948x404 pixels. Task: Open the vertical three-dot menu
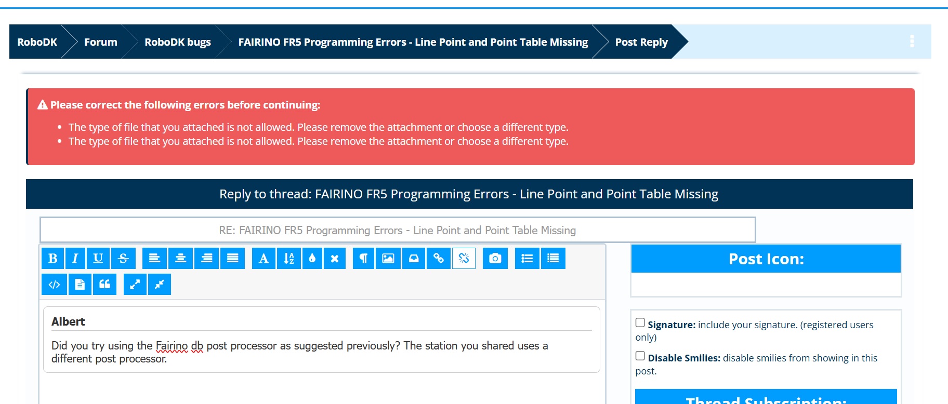pyautogui.click(x=912, y=42)
